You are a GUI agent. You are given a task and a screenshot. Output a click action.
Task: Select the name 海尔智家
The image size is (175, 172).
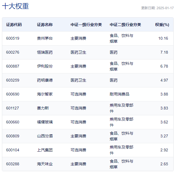[45, 94]
